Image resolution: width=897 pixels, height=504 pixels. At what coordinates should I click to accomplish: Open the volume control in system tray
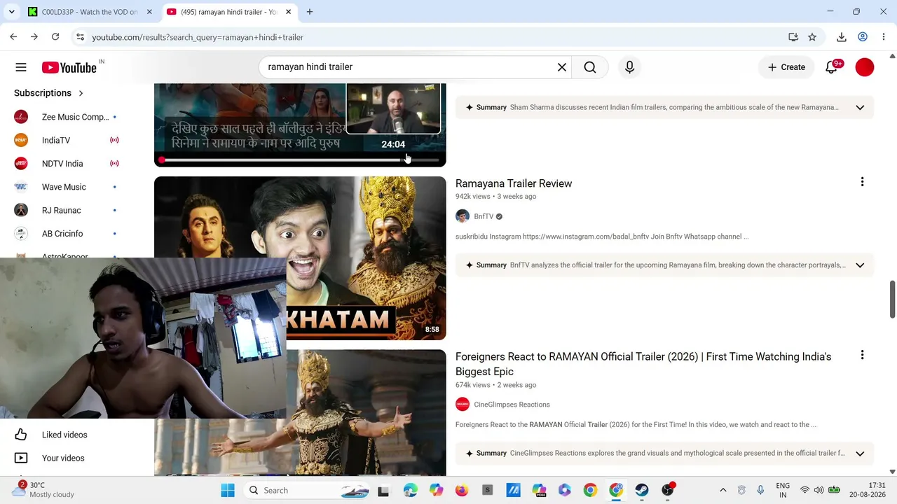pos(819,490)
